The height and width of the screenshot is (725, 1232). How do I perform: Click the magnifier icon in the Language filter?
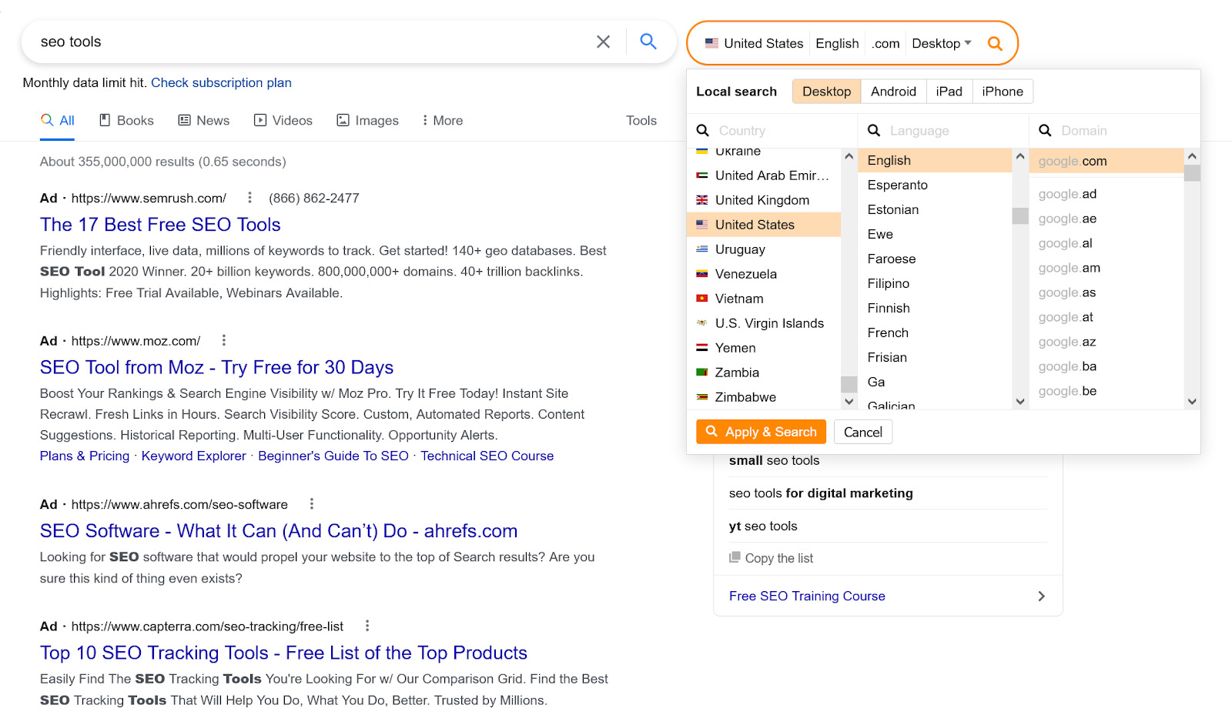pyautogui.click(x=874, y=130)
